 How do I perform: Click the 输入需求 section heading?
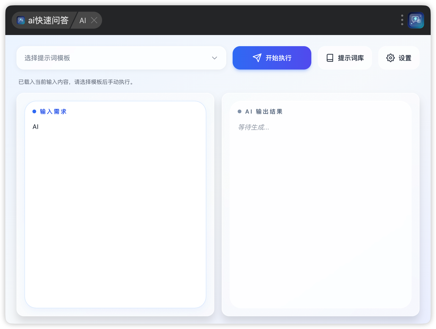pos(53,111)
